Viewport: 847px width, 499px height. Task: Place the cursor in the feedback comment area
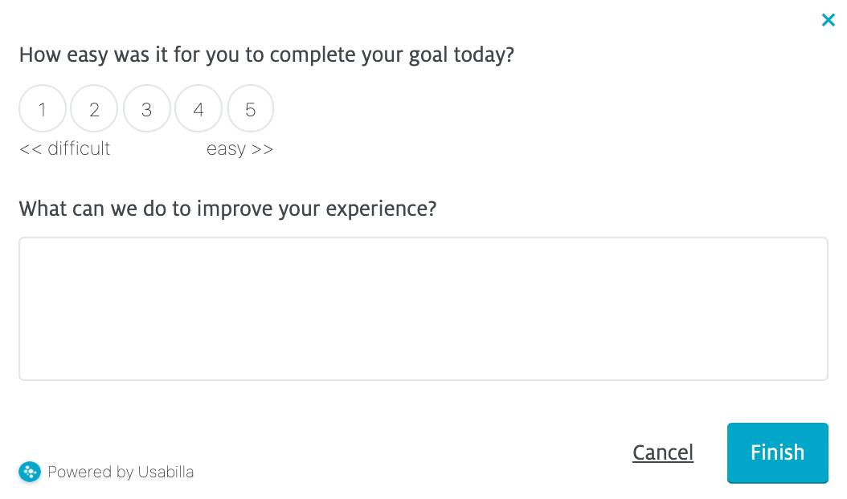click(423, 308)
